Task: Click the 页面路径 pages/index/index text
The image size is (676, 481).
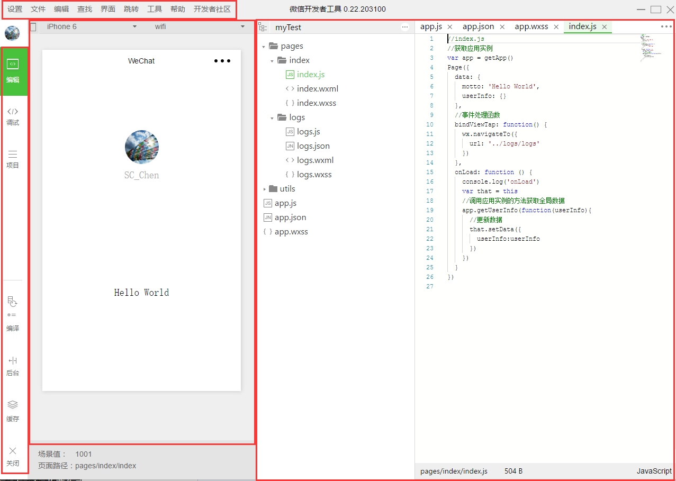Action: point(87,466)
